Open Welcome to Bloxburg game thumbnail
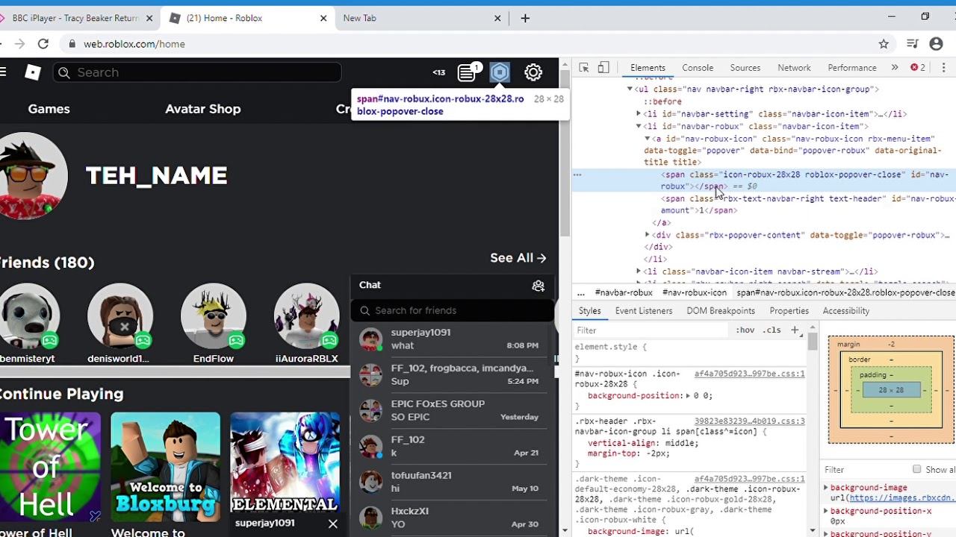This screenshot has height=537, width=956. coord(166,467)
